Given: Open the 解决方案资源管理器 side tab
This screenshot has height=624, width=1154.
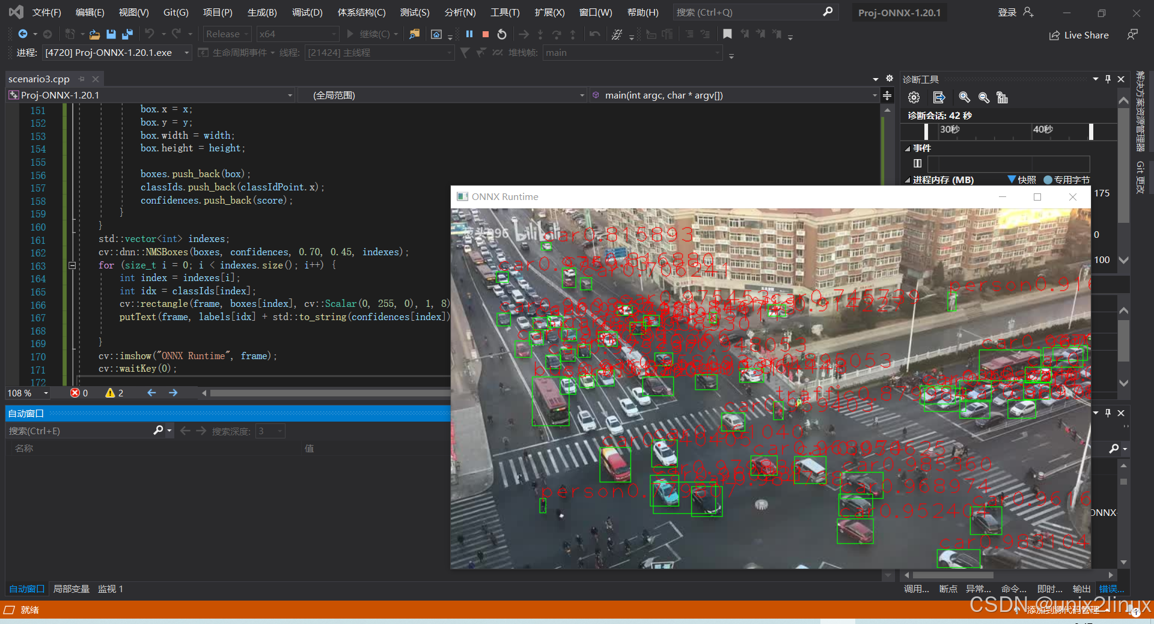Looking at the screenshot, I should pyautogui.click(x=1140, y=112).
